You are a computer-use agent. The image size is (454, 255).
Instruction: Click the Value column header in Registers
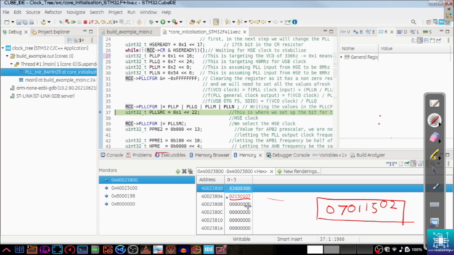pyautogui.click(x=387, y=49)
